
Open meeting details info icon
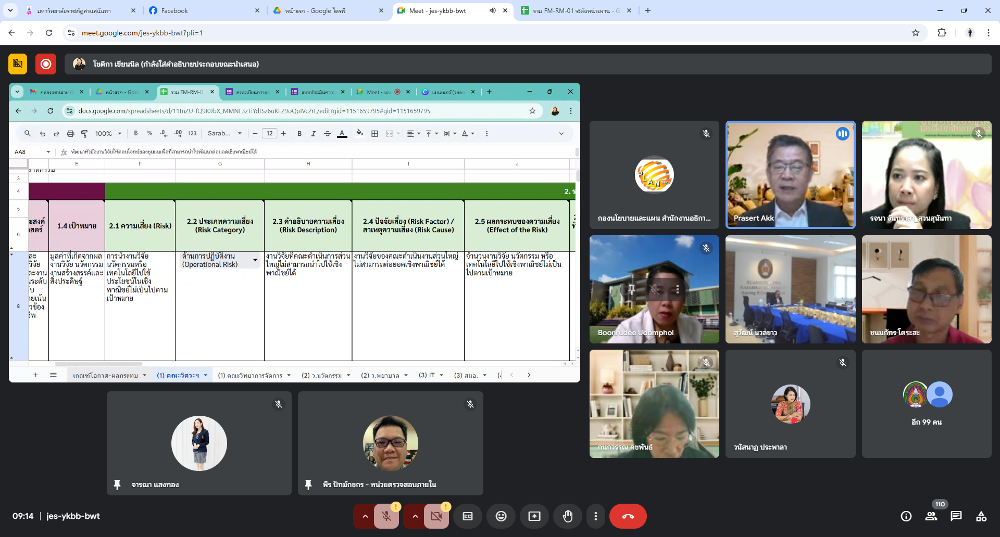[x=906, y=516]
